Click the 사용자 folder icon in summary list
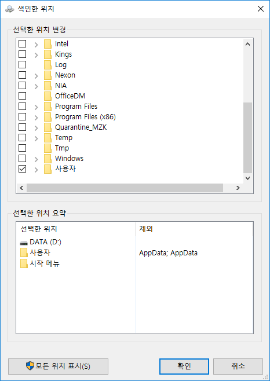Viewport: 270px width, 381px height. point(24,252)
